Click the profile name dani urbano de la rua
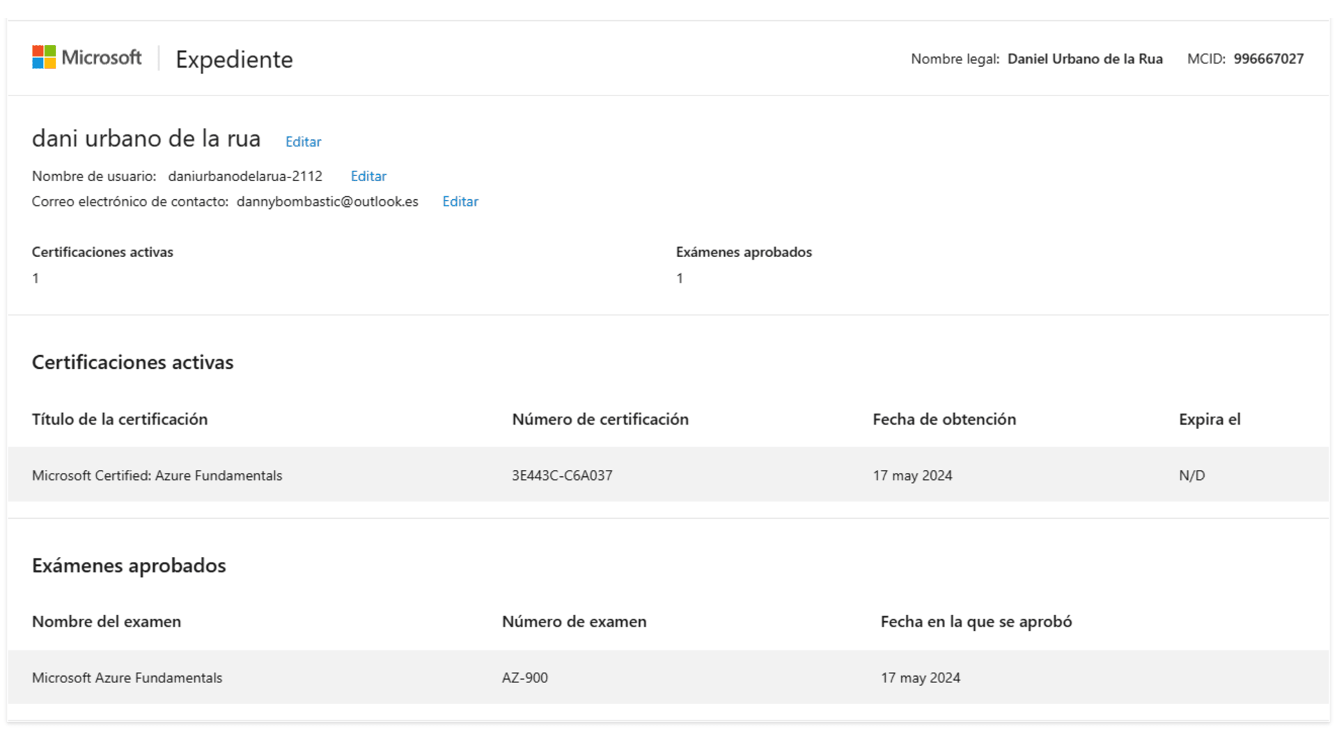This screenshot has width=1337, height=752. pos(146,139)
